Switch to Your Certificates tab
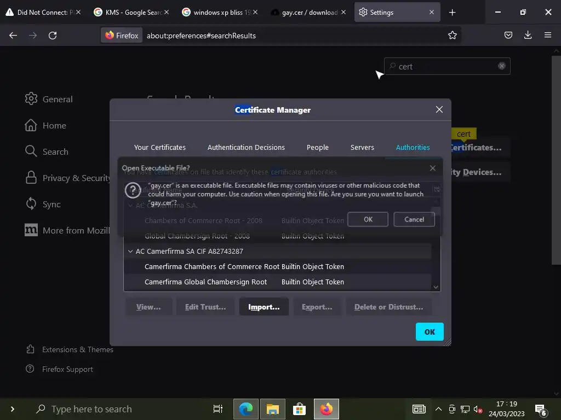 [x=159, y=147]
